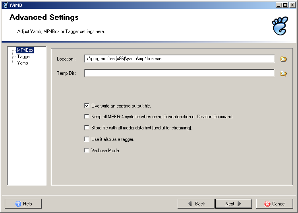Select Tagger in the settings tree
Screen dimensions: 298x213
tap(24, 57)
